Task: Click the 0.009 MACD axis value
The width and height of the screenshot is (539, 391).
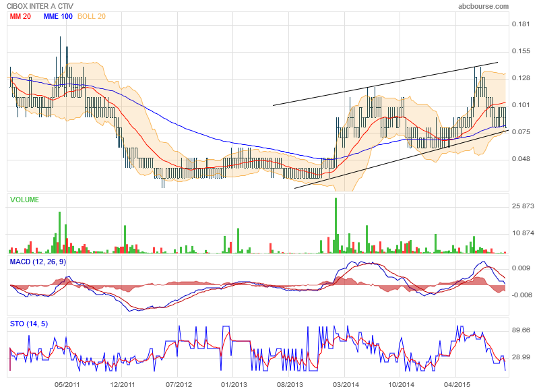Action: pyautogui.click(x=521, y=268)
